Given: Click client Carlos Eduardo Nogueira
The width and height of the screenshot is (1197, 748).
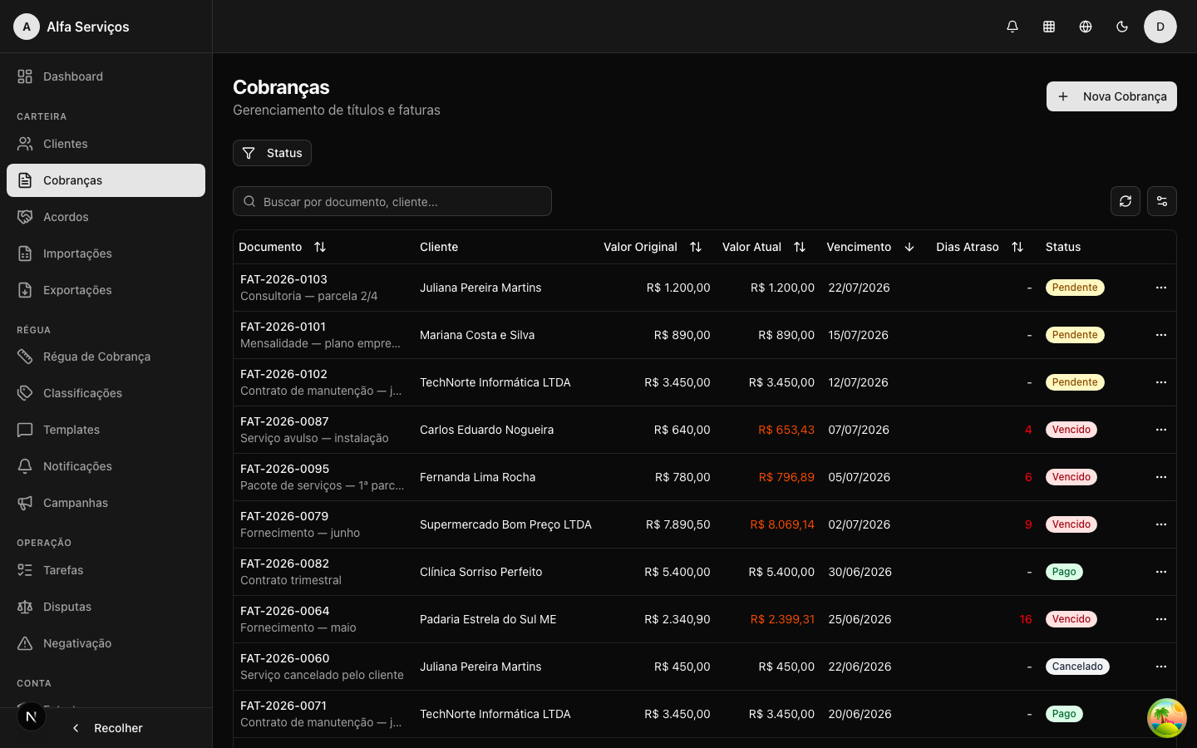Looking at the screenshot, I should coord(486,430).
